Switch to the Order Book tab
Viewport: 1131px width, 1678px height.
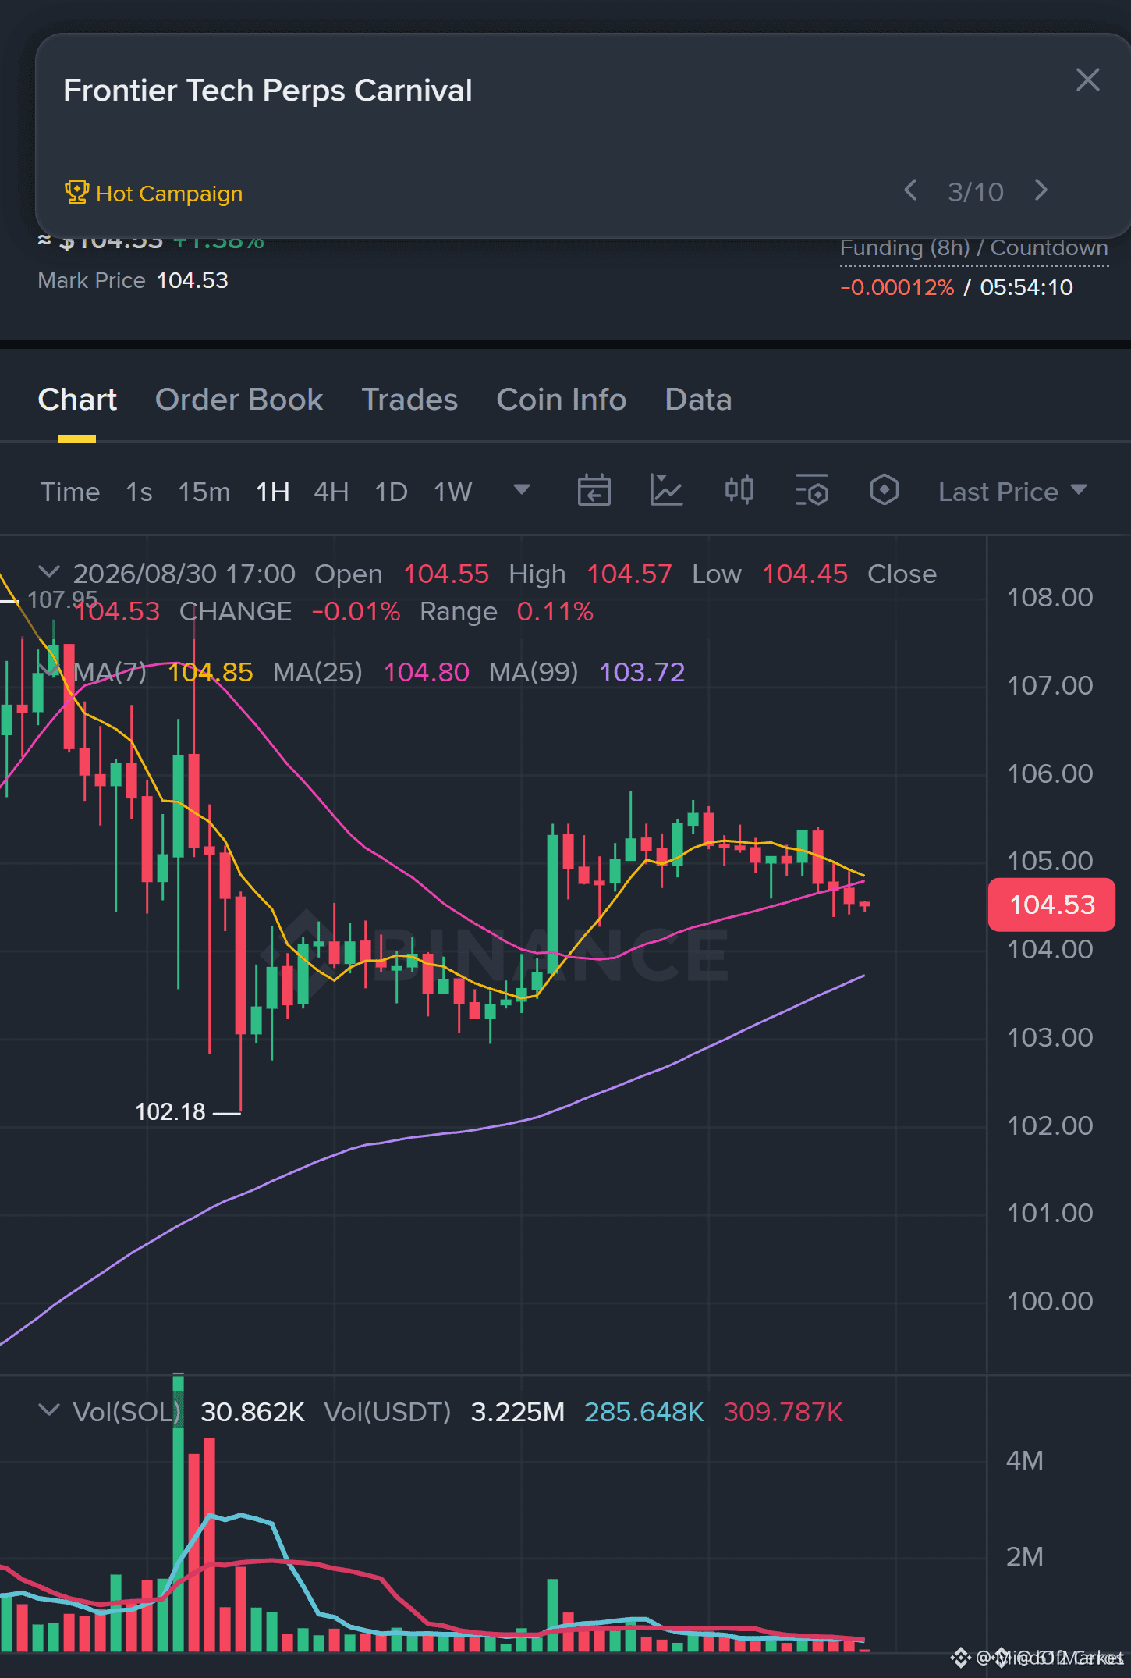click(x=239, y=400)
